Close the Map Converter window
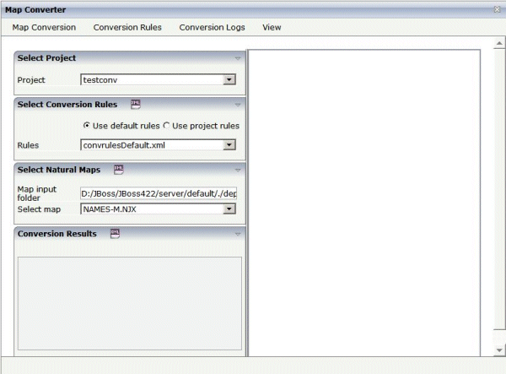 click(x=498, y=9)
